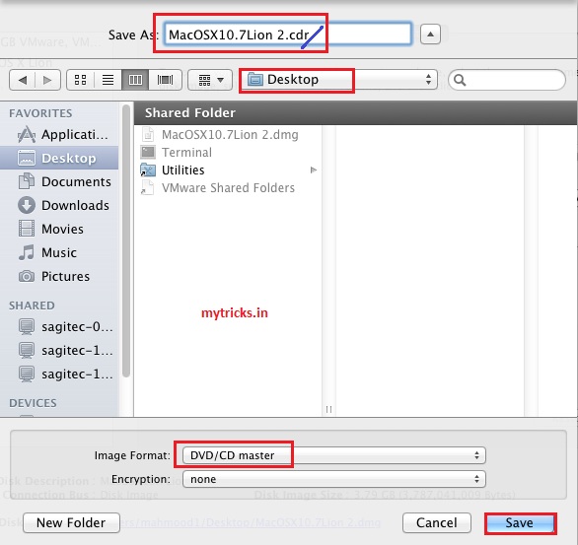Switch to Cover Flow view
578x545 pixels.
165,80
